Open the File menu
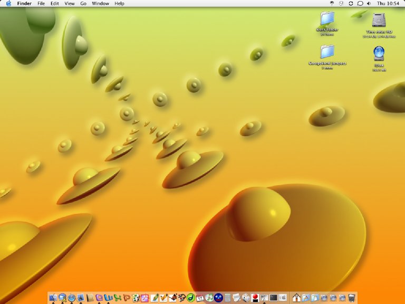This screenshot has height=304, width=405. click(41, 4)
